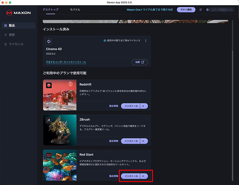Click the ZBrush logo icon
This screenshot has height=185, width=239.
click(49, 120)
